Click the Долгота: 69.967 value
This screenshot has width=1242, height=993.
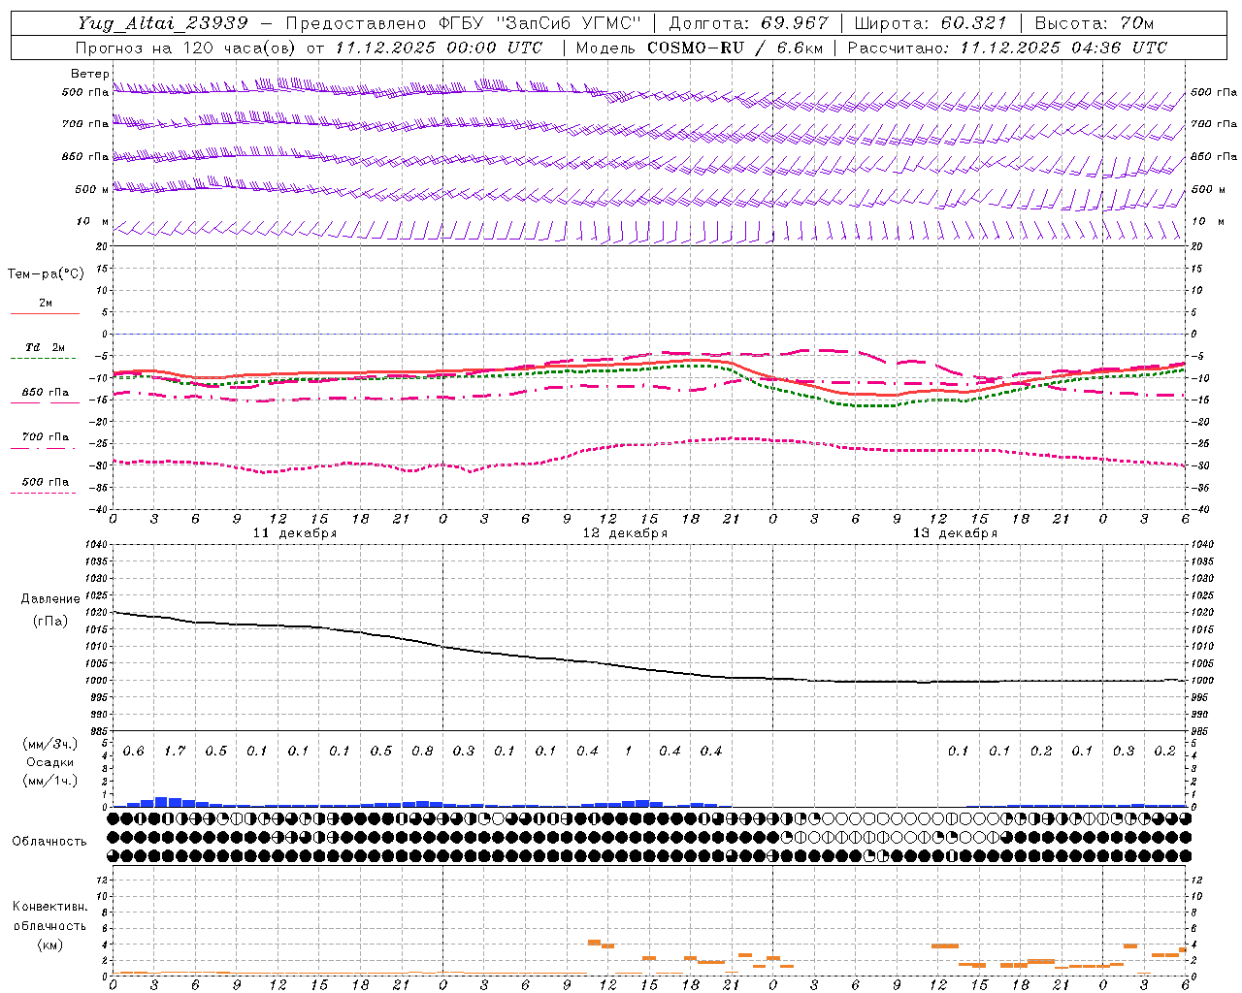coord(749,23)
